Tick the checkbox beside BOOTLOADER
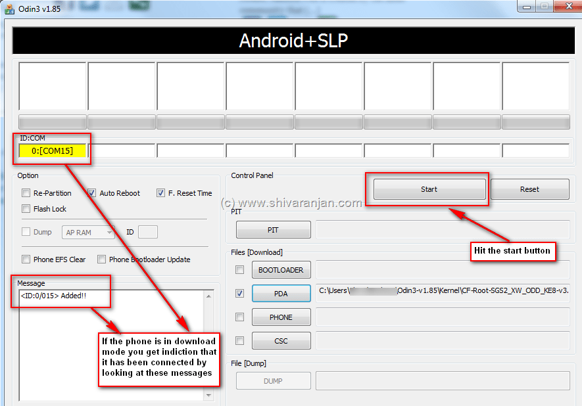 240,269
